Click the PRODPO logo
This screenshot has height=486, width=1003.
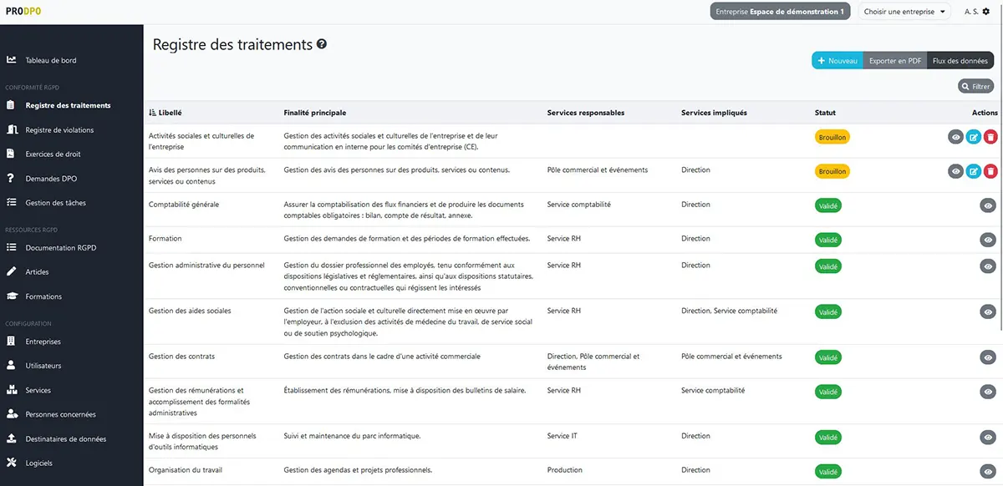tap(22, 12)
